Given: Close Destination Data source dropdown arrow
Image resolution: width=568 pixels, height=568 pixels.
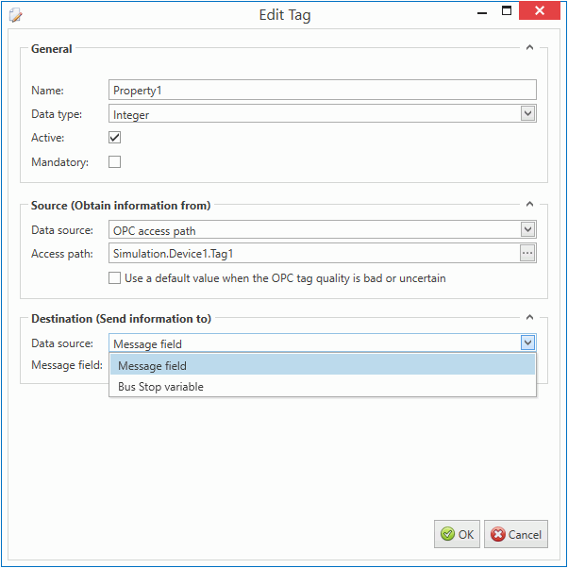Looking at the screenshot, I should tap(527, 342).
